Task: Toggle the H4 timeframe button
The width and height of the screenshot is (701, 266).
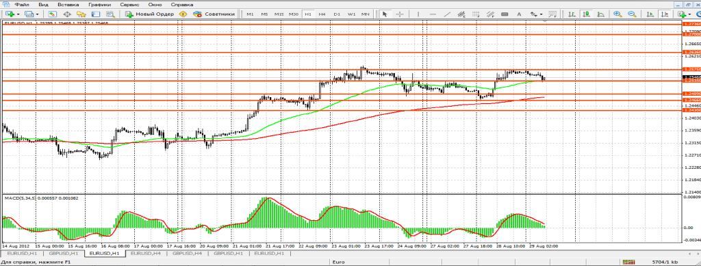Action: (x=322, y=14)
